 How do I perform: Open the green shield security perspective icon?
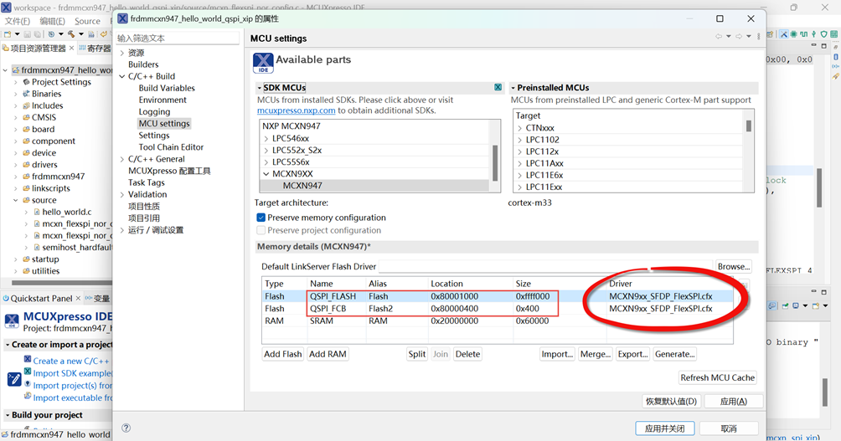pyautogui.click(x=824, y=34)
